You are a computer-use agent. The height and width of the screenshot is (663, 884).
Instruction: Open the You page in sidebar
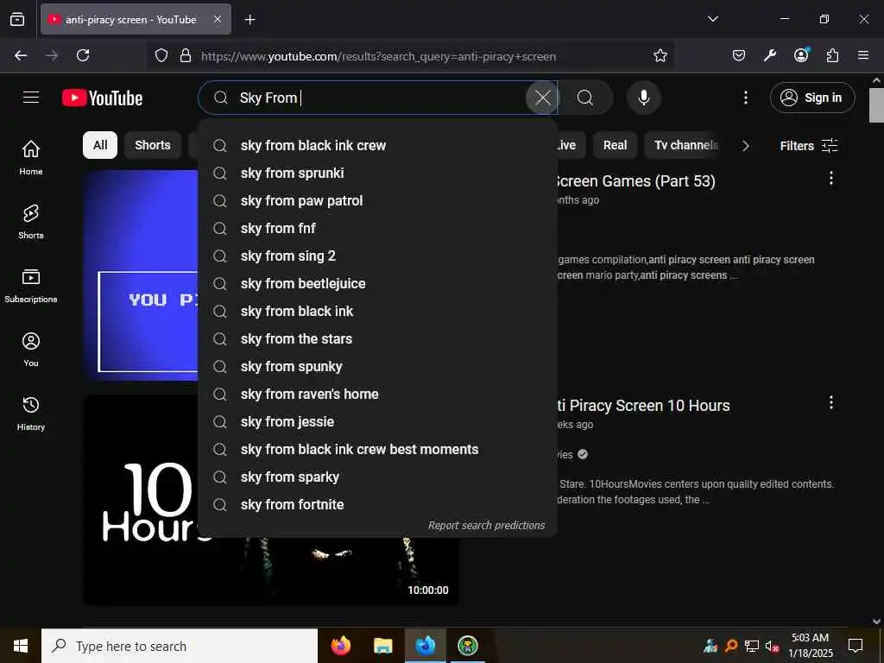coord(31,350)
